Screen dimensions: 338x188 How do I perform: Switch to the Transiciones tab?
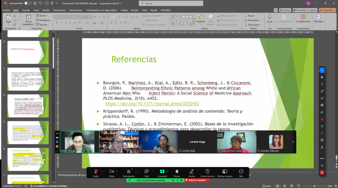[59, 10]
